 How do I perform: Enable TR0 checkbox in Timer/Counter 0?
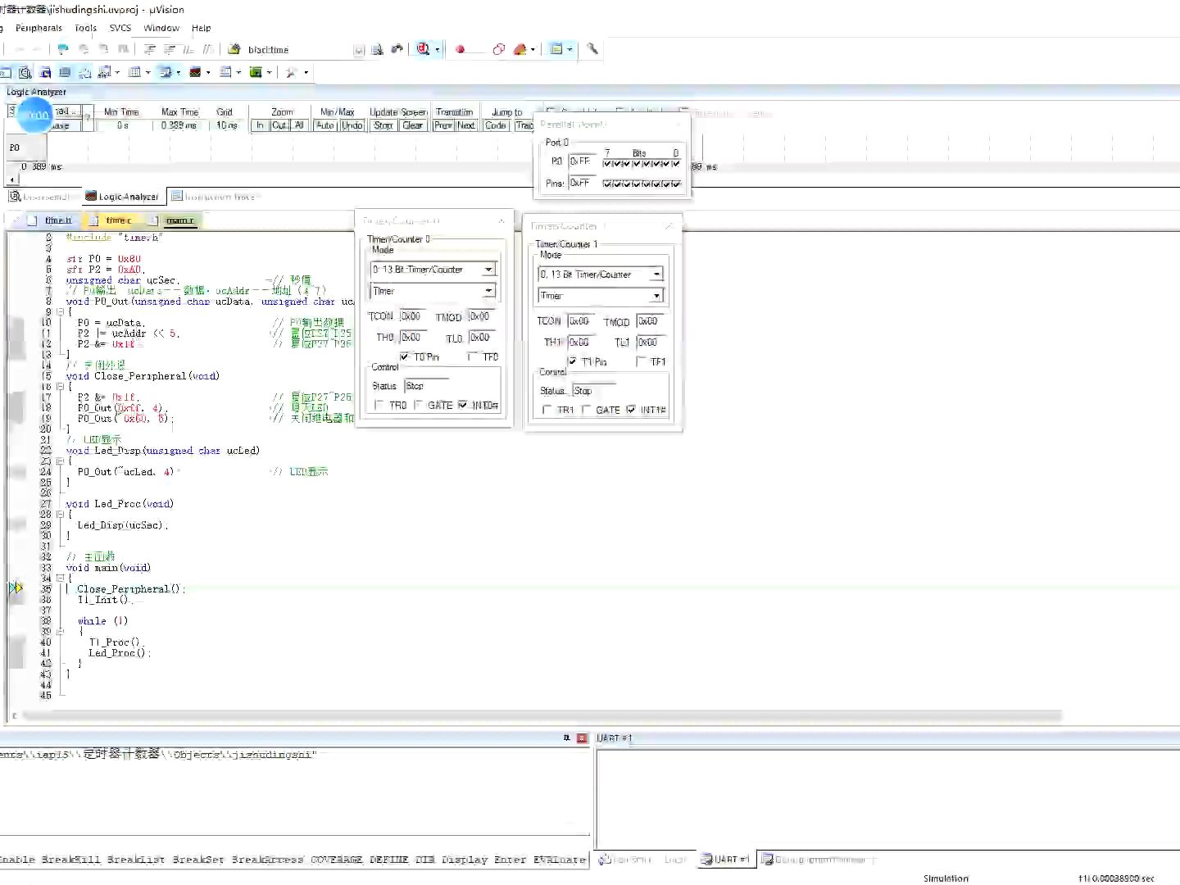click(x=379, y=405)
